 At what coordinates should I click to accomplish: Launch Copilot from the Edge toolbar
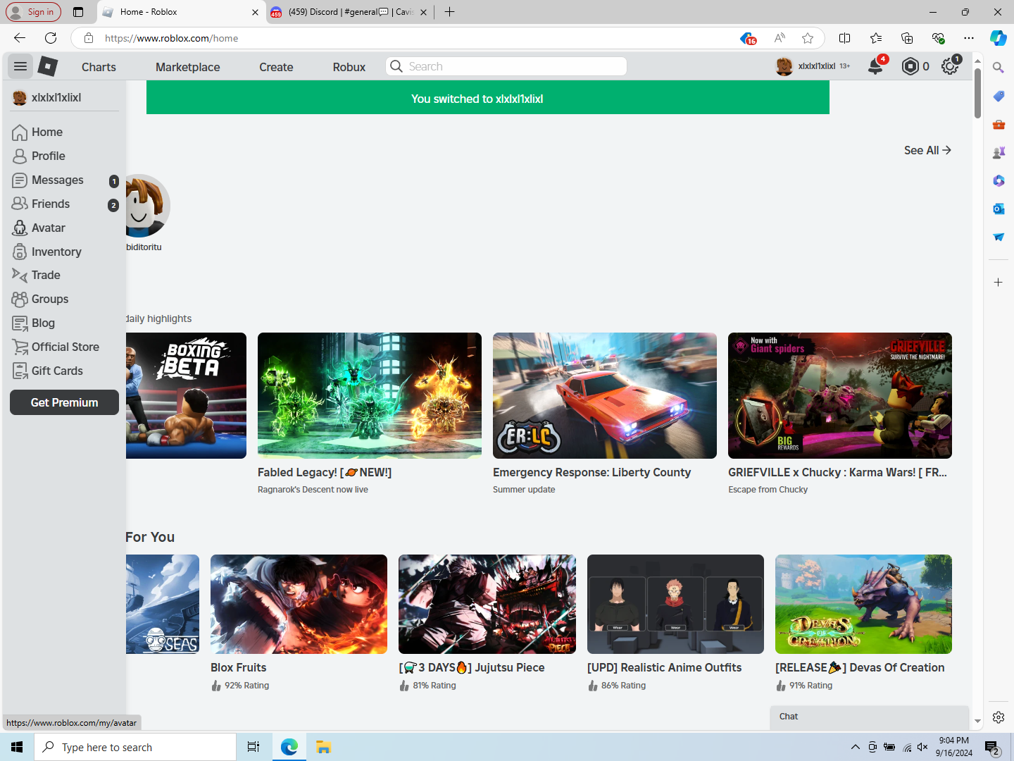point(999,38)
